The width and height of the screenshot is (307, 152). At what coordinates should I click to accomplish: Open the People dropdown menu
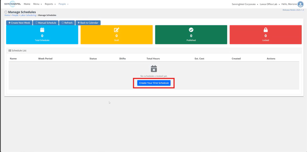click(x=63, y=4)
